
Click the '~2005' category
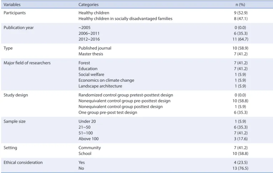85,28
